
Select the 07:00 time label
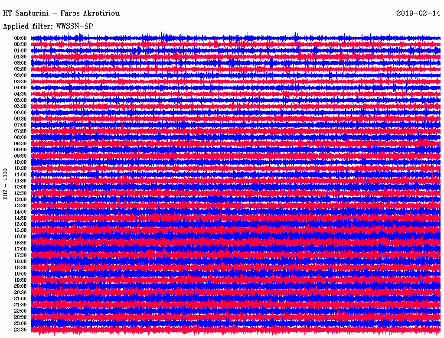click(20, 125)
